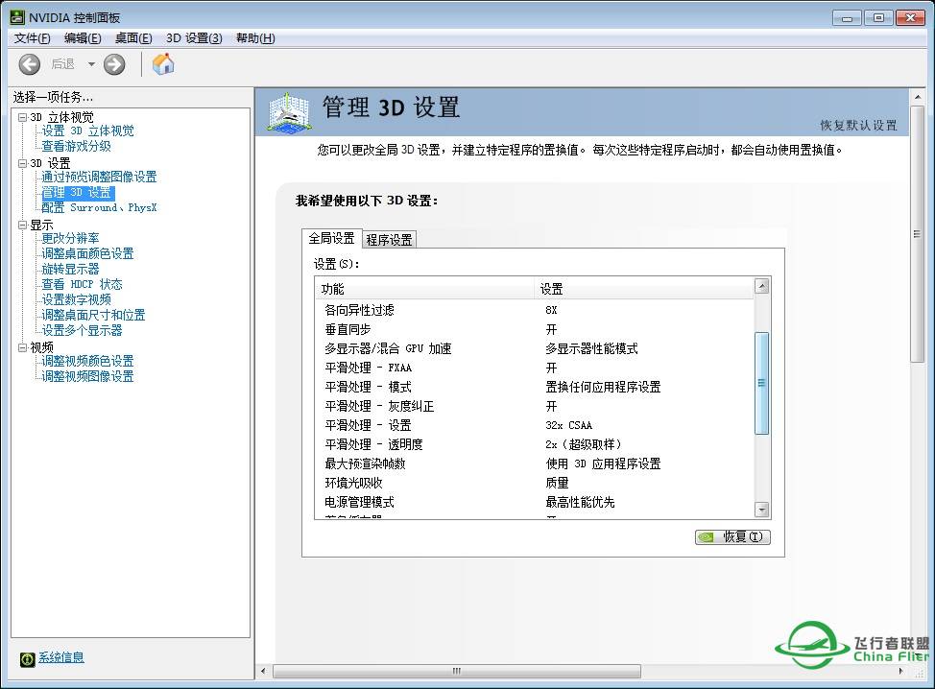Open 调整桌面尺寸和位置 task
The image size is (935, 689).
point(94,316)
